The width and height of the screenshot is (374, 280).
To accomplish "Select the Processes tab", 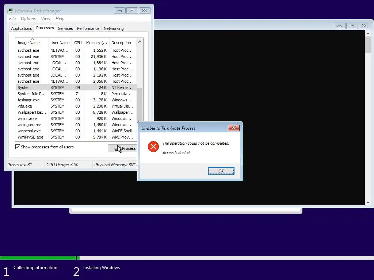I will click(45, 28).
